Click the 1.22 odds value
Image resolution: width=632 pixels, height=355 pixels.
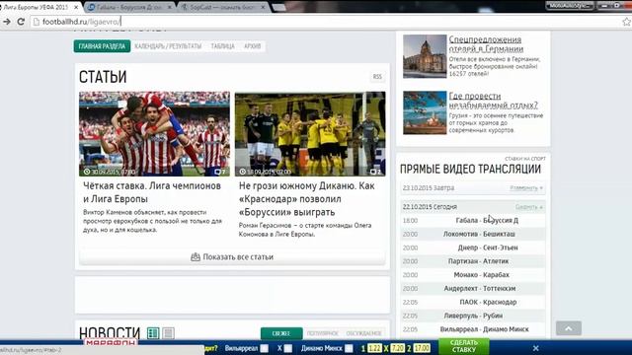coord(374,348)
